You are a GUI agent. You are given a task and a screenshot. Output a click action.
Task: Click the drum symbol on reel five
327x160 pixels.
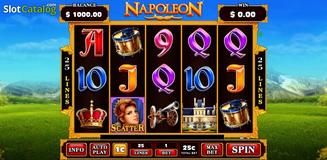tap(235, 115)
